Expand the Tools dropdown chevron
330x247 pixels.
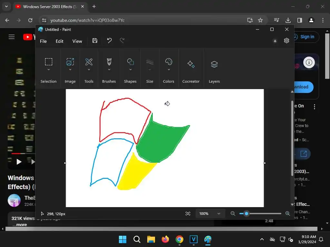coord(89,69)
